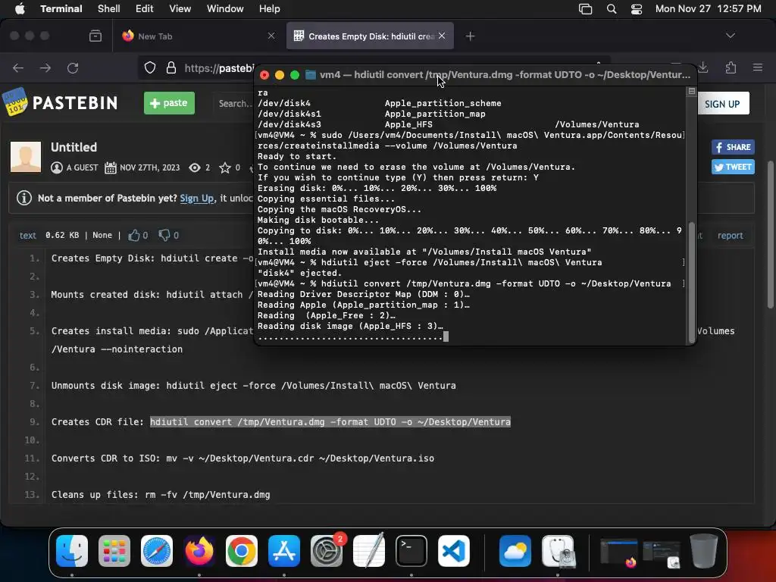Click the SIGN UP button
This screenshot has height=582, width=776.
[x=722, y=104]
